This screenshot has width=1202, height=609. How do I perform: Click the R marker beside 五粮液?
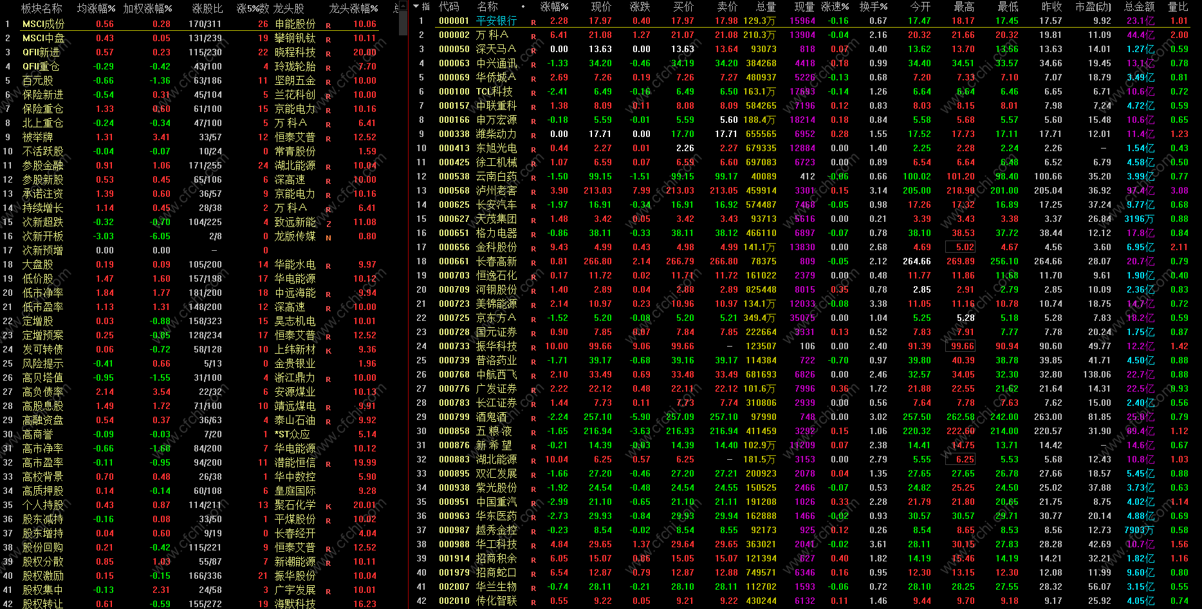tap(533, 432)
